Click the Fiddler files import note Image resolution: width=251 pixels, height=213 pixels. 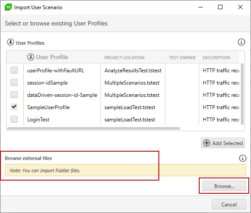[x=125, y=170]
